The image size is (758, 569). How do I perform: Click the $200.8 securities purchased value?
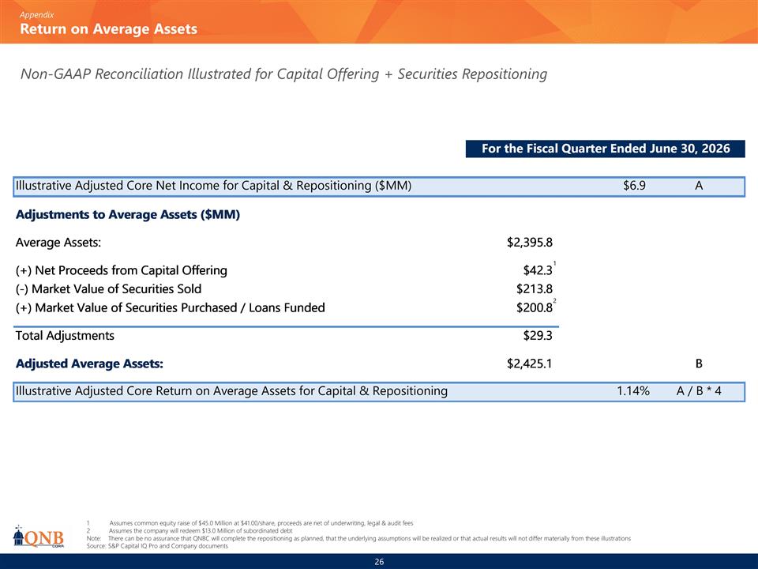tap(535, 307)
